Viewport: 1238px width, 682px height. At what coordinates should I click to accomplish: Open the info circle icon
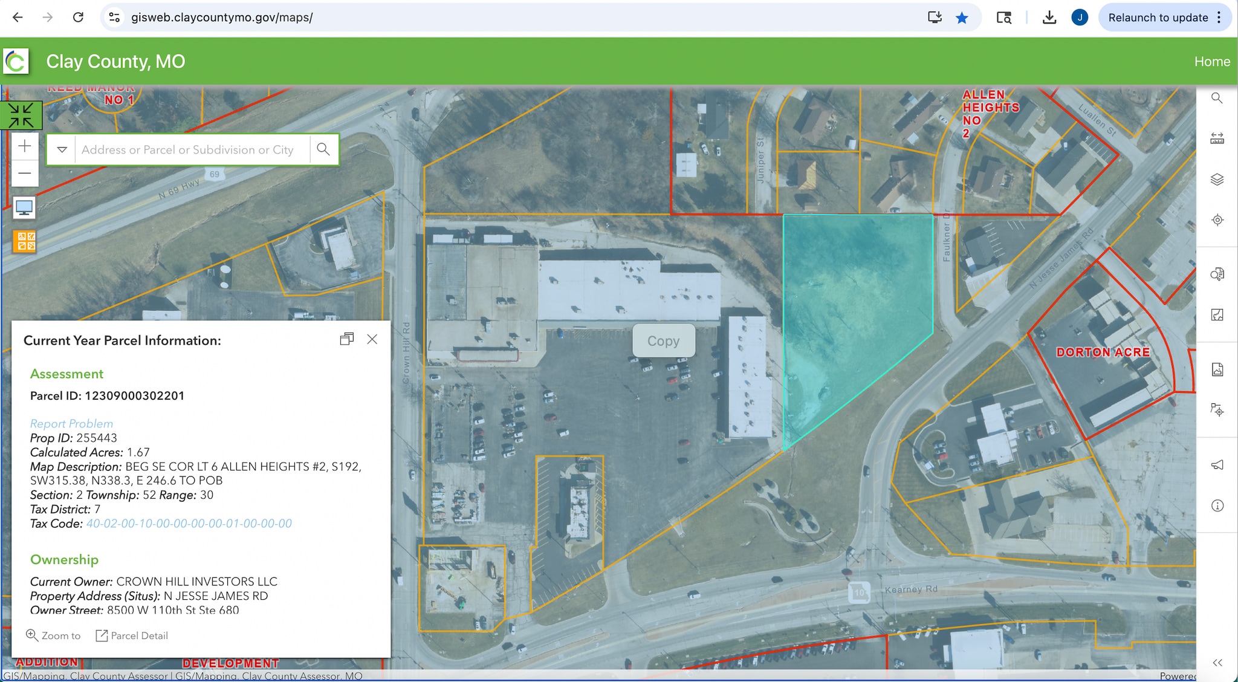pyautogui.click(x=1217, y=505)
